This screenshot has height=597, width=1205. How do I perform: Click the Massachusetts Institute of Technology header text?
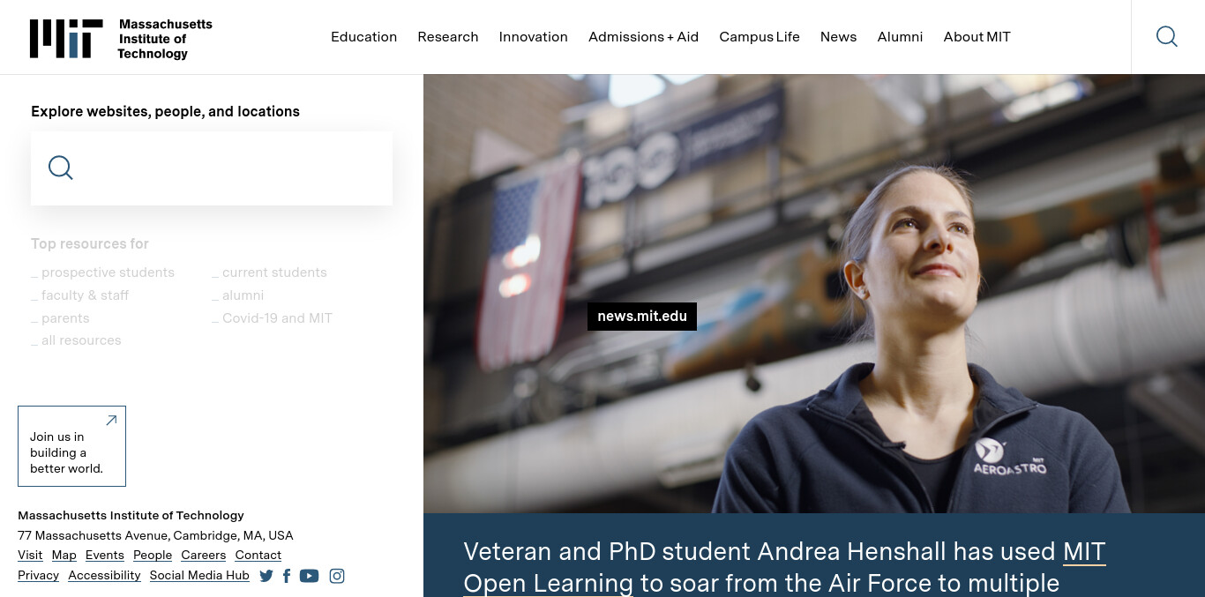tap(166, 39)
